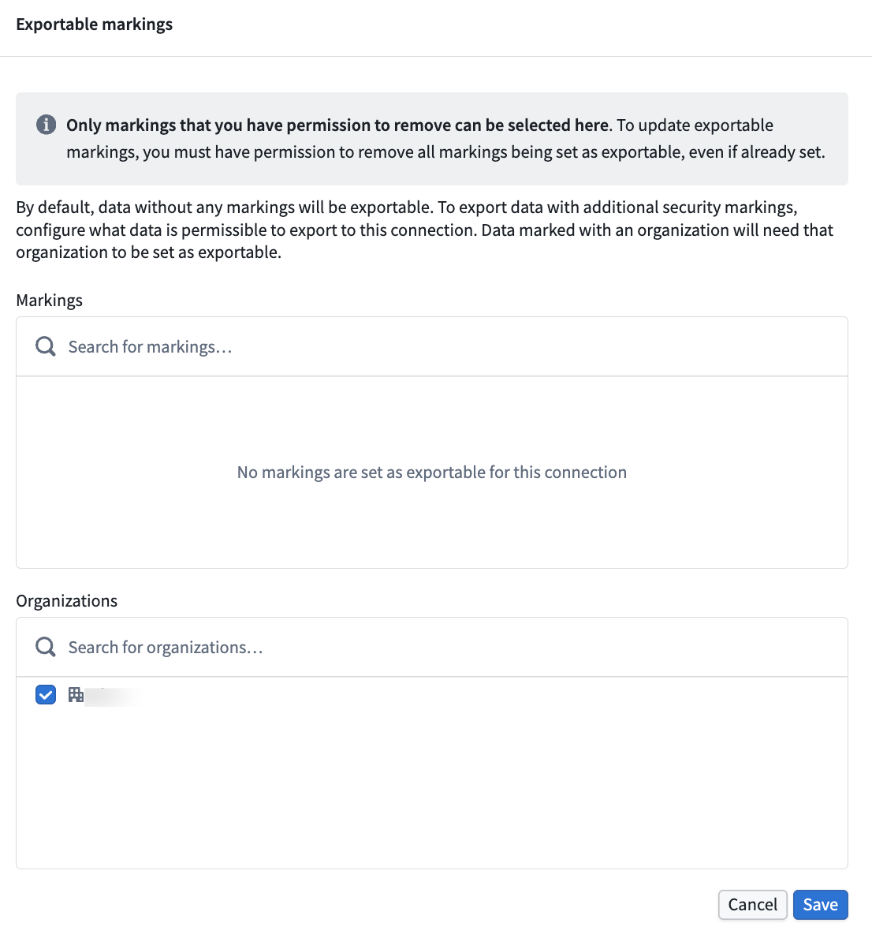Select the information symbol above the instructions text
Screen dimensions: 872x934
[46, 124]
